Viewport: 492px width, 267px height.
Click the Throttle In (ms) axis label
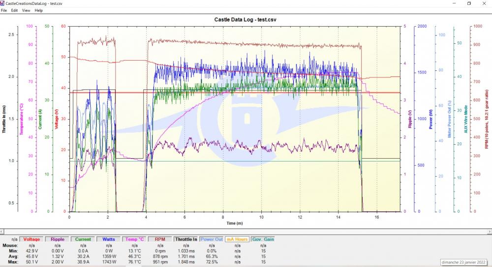coord(4,119)
